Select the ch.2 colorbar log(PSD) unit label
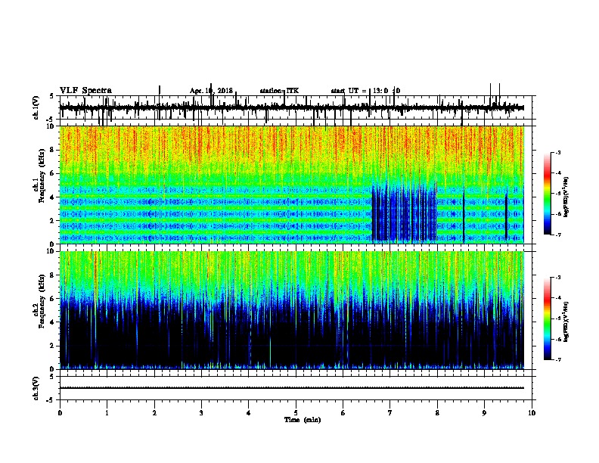 (566, 322)
